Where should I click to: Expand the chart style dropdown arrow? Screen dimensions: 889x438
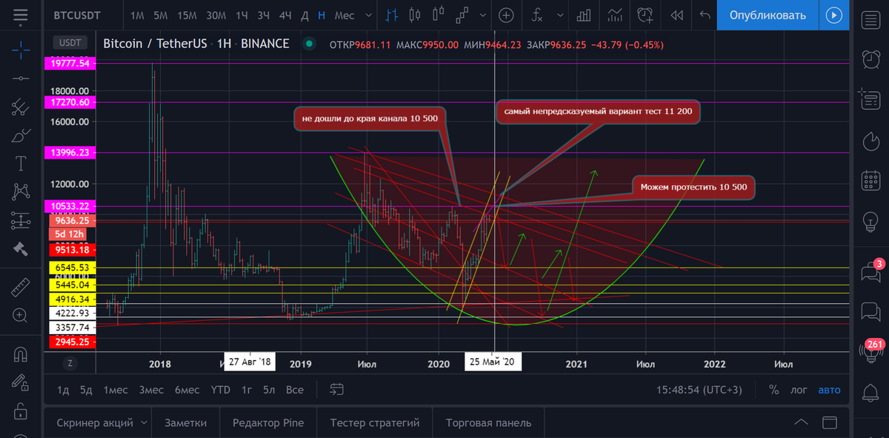pyautogui.click(x=482, y=15)
